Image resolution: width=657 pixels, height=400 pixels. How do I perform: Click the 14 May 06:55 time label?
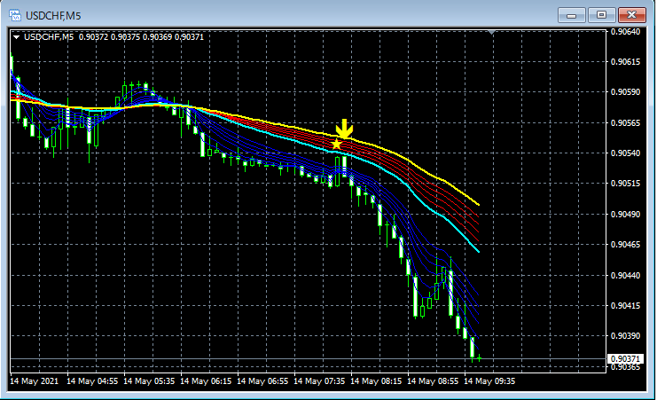(262, 381)
